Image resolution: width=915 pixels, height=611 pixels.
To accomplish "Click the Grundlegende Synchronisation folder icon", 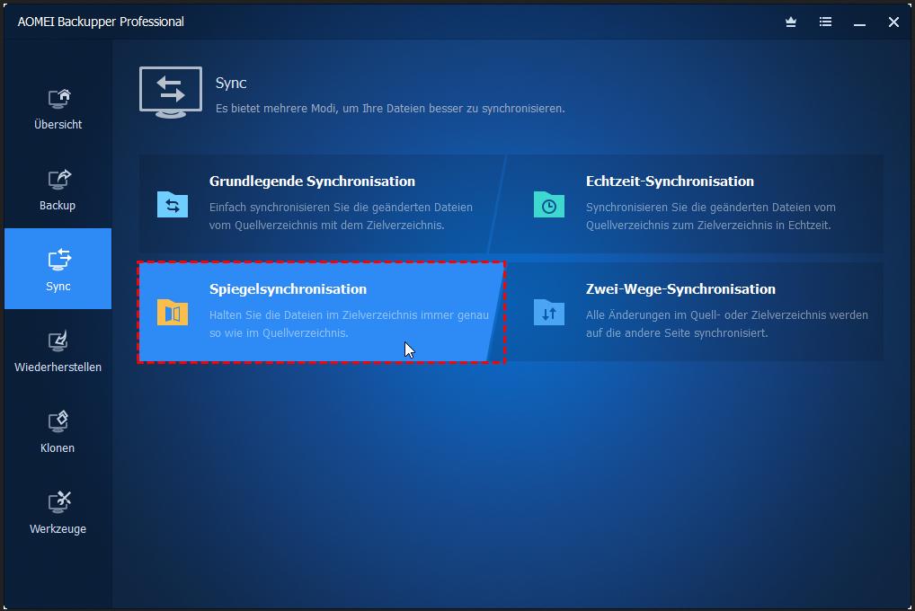I will tap(173, 204).
